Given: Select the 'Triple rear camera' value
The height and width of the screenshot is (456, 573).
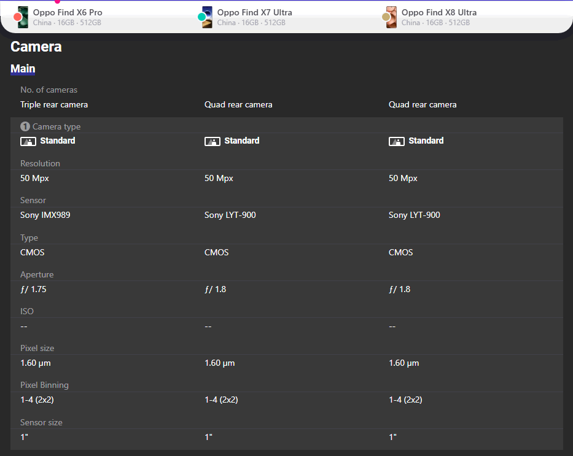Looking at the screenshot, I should tap(54, 105).
